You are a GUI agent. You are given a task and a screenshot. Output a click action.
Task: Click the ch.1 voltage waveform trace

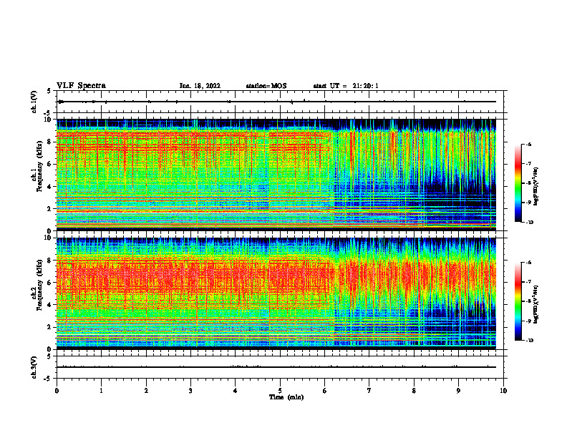pyautogui.click(x=276, y=102)
